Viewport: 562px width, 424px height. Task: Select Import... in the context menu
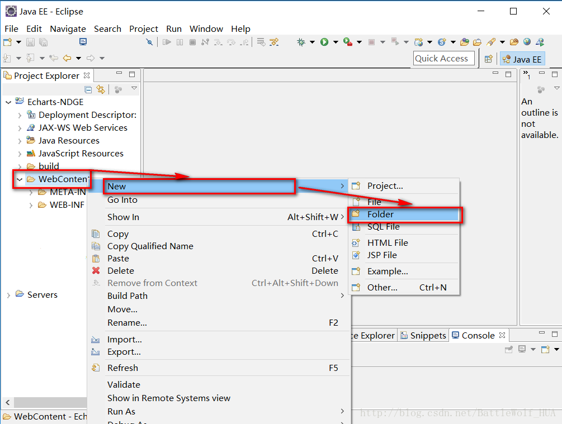coord(219,340)
